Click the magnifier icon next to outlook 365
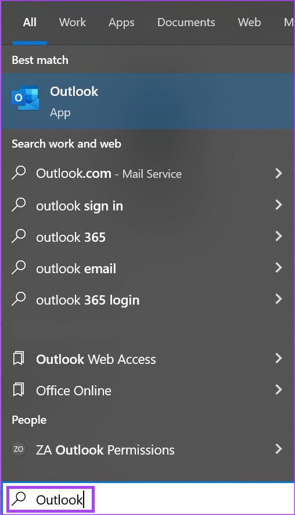Image resolution: width=295 pixels, height=515 pixels. point(19,236)
